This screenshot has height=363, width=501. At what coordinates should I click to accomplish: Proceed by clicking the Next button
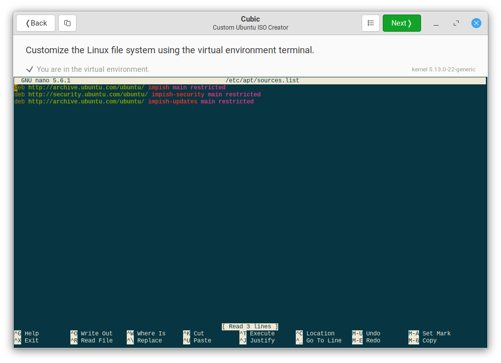pyautogui.click(x=401, y=23)
